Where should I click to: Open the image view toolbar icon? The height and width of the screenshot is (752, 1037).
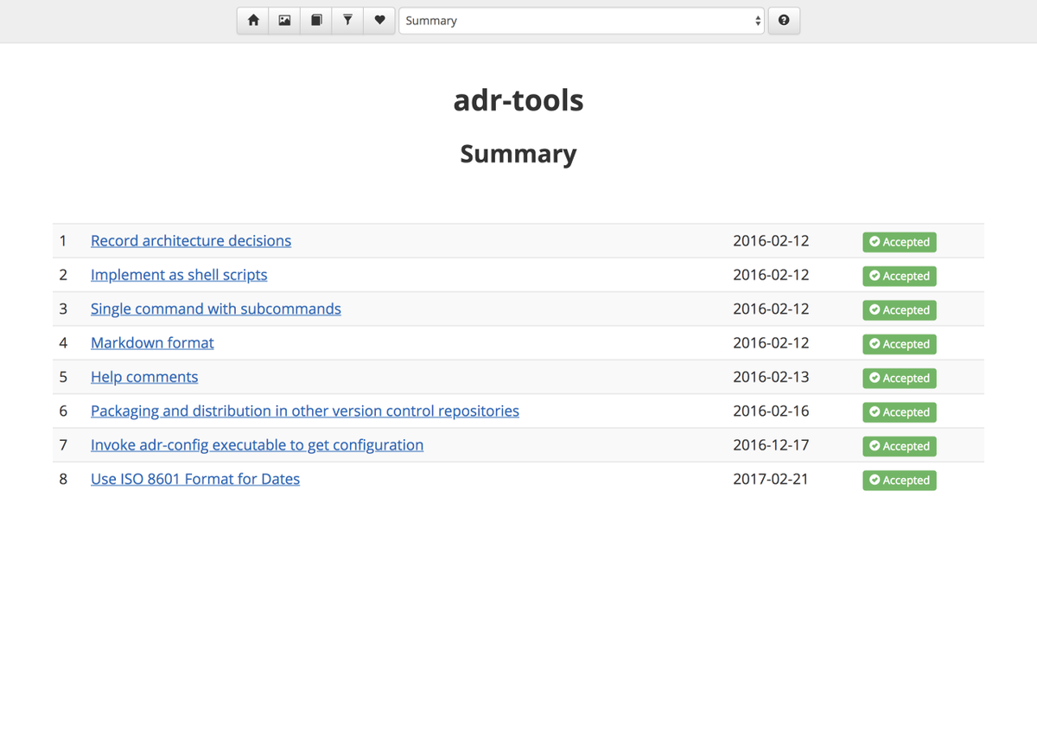[284, 20]
